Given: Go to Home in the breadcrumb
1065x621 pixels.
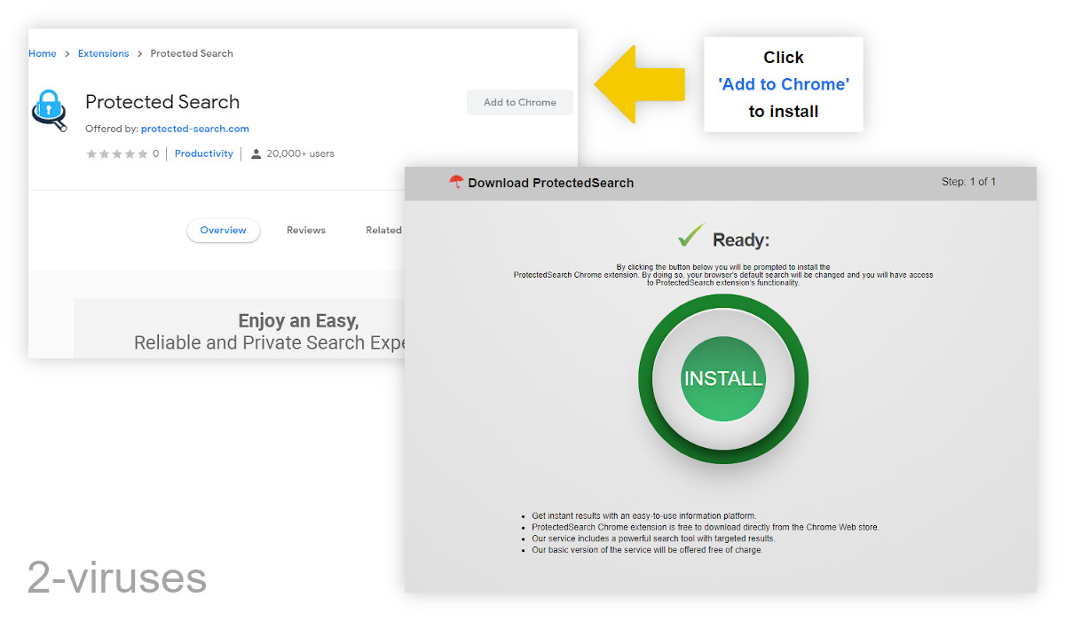Looking at the screenshot, I should (x=42, y=53).
